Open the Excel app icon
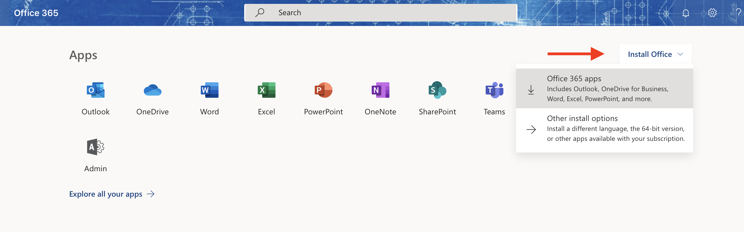 (x=266, y=90)
